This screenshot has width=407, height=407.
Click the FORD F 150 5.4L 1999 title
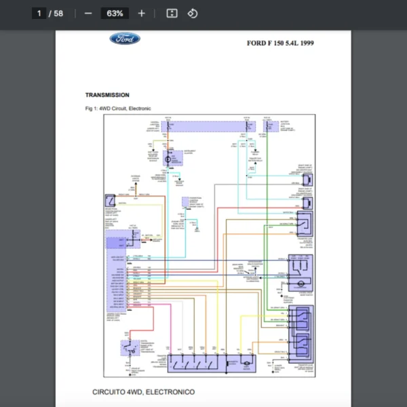coord(280,43)
